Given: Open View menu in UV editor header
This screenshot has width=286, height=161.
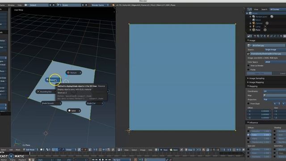Looking at the screenshot, I should pos(126,150).
